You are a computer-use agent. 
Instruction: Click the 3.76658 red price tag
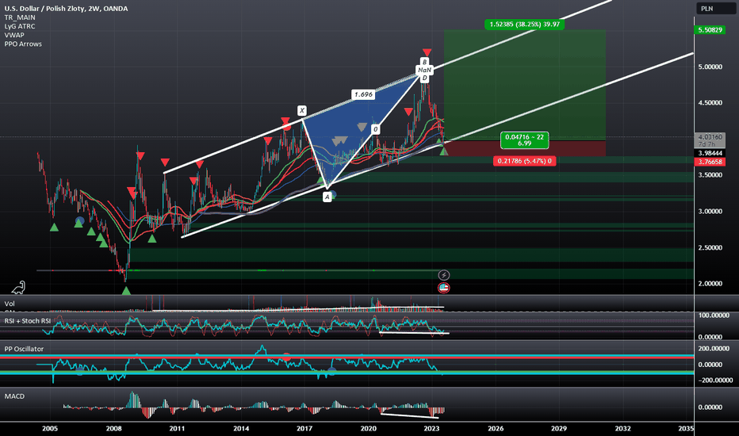coord(710,162)
